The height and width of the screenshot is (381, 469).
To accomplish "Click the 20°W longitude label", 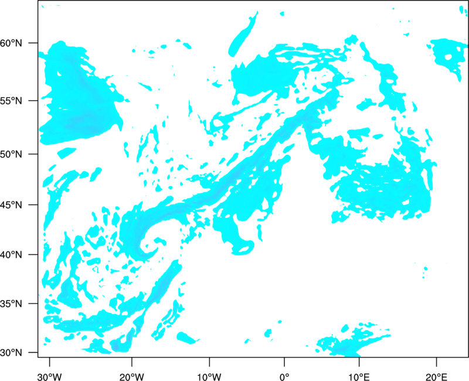I will (x=131, y=377).
